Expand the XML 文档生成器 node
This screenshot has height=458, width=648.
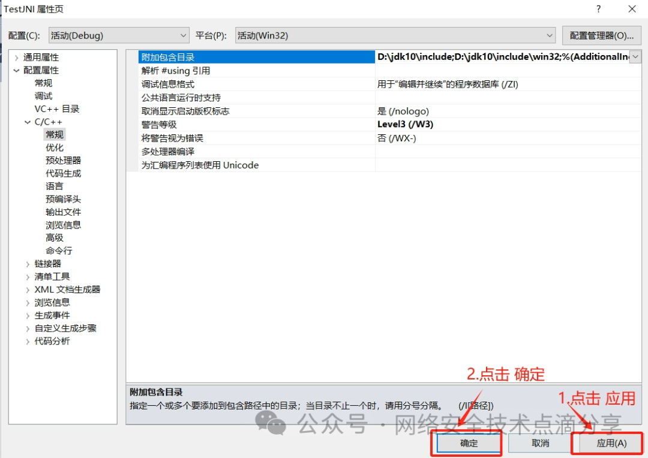(28, 290)
